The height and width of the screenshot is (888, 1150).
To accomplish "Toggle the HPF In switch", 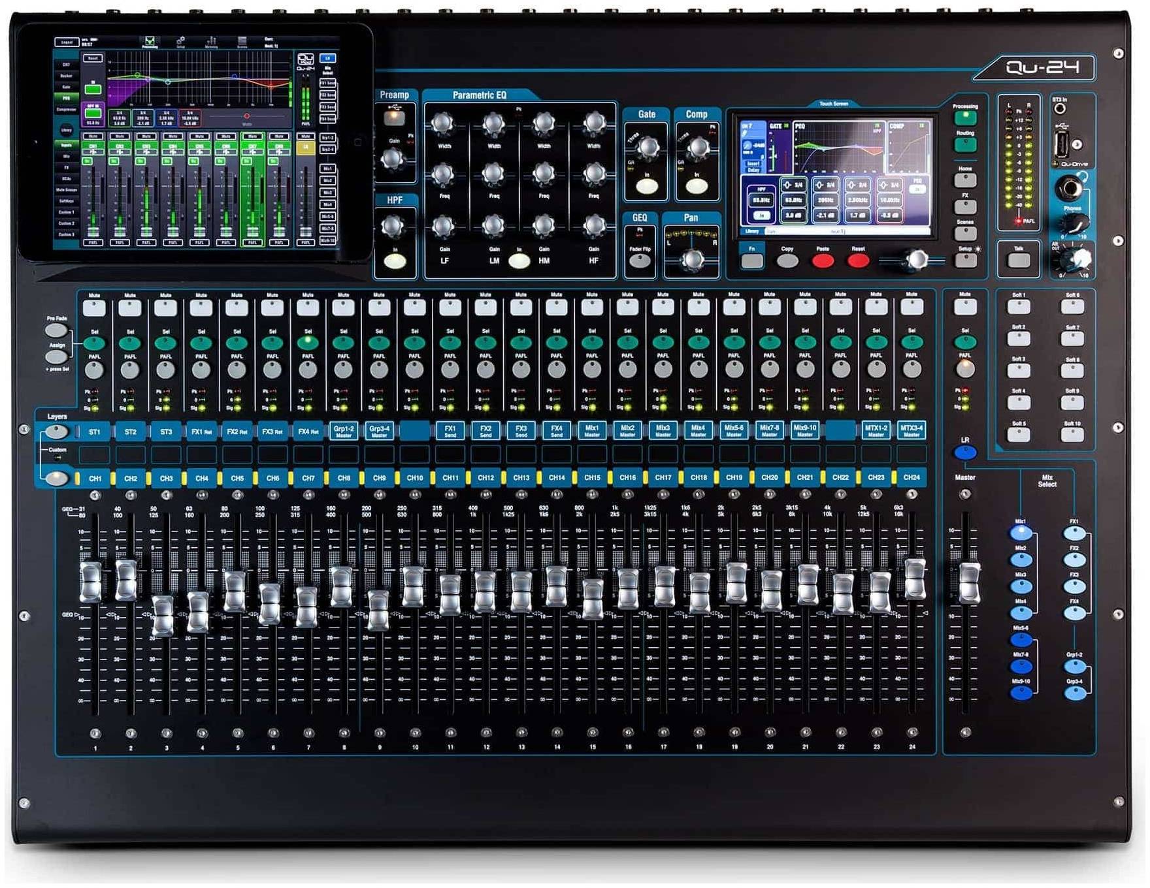I will 395,261.
